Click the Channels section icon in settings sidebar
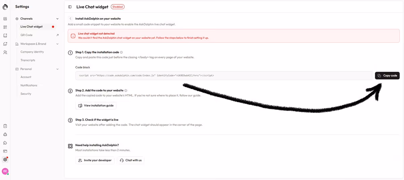This screenshot has height=180, width=404. click(17, 19)
